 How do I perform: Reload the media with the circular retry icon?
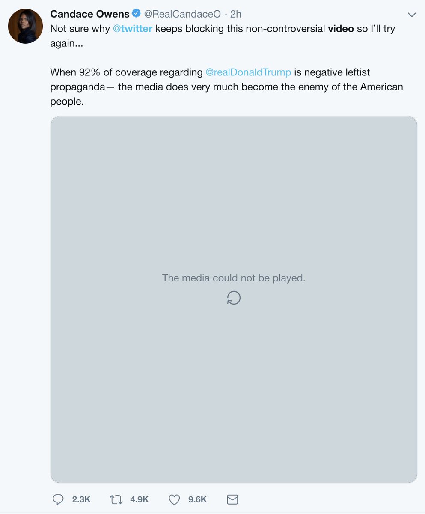(x=234, y=298)
